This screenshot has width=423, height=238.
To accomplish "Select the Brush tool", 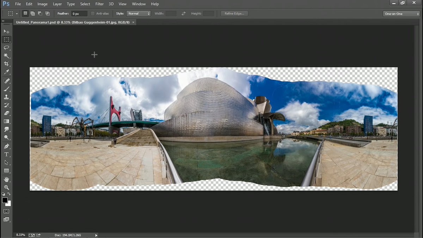I will pos(6,89).
